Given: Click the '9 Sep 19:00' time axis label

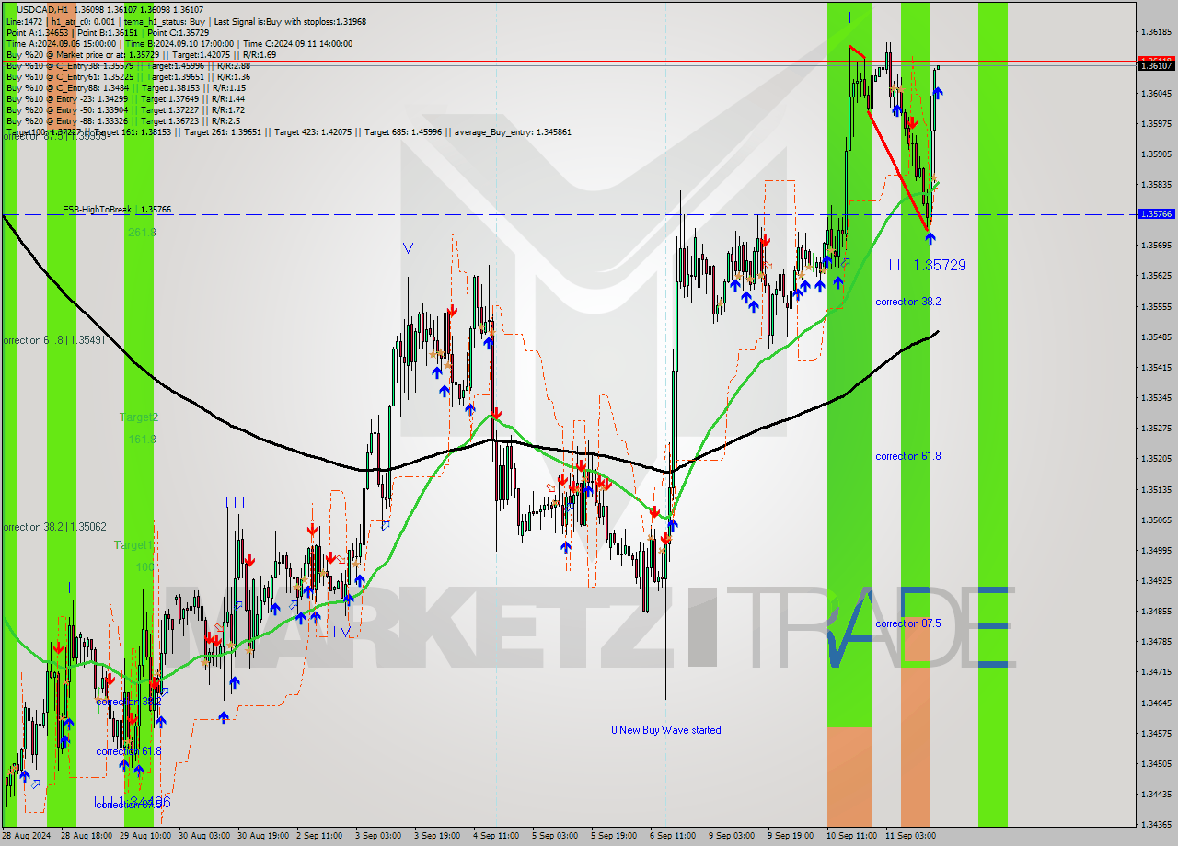Looking at the screenshot, I should coord(791,836).
